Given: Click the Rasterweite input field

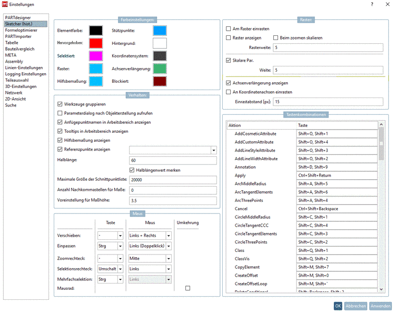Looking at the screenshot, I should [328, 47].
